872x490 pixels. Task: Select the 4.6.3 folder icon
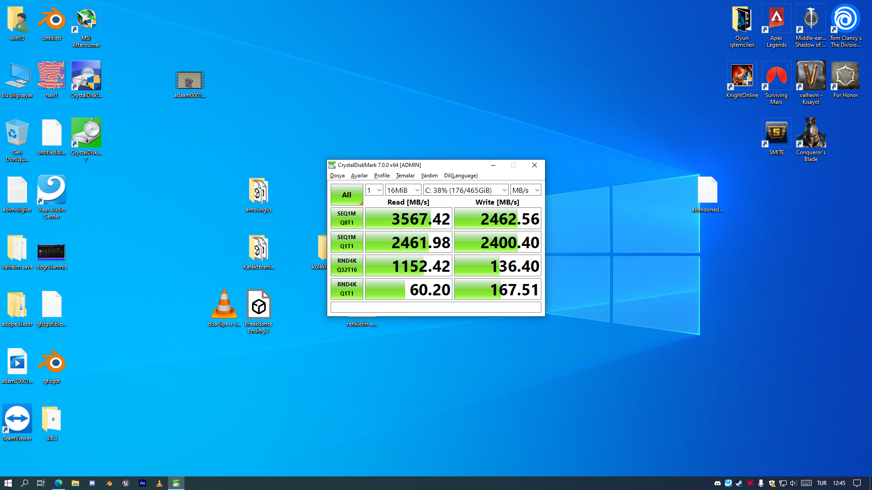tap(52, 423)
